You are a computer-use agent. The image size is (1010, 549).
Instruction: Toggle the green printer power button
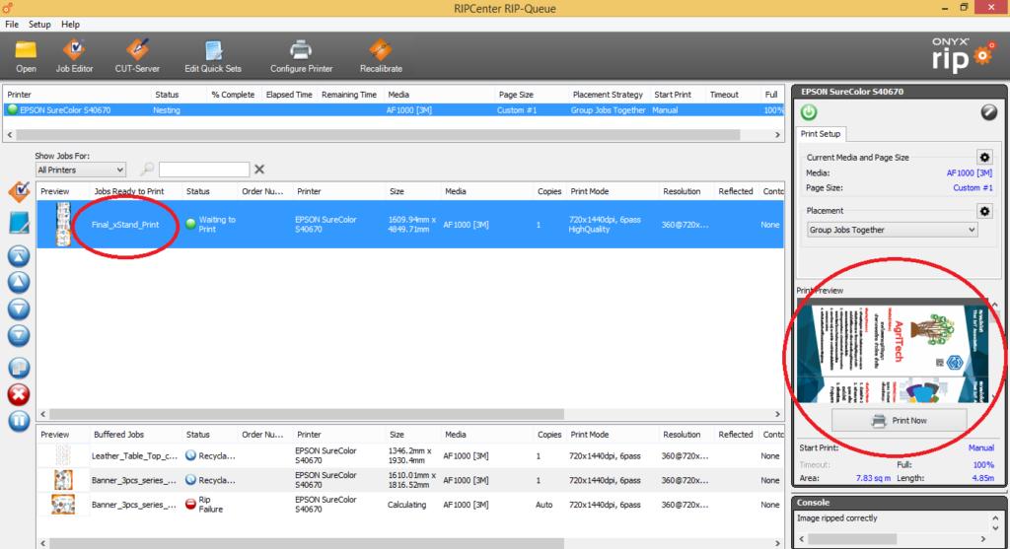click(809, 112)
